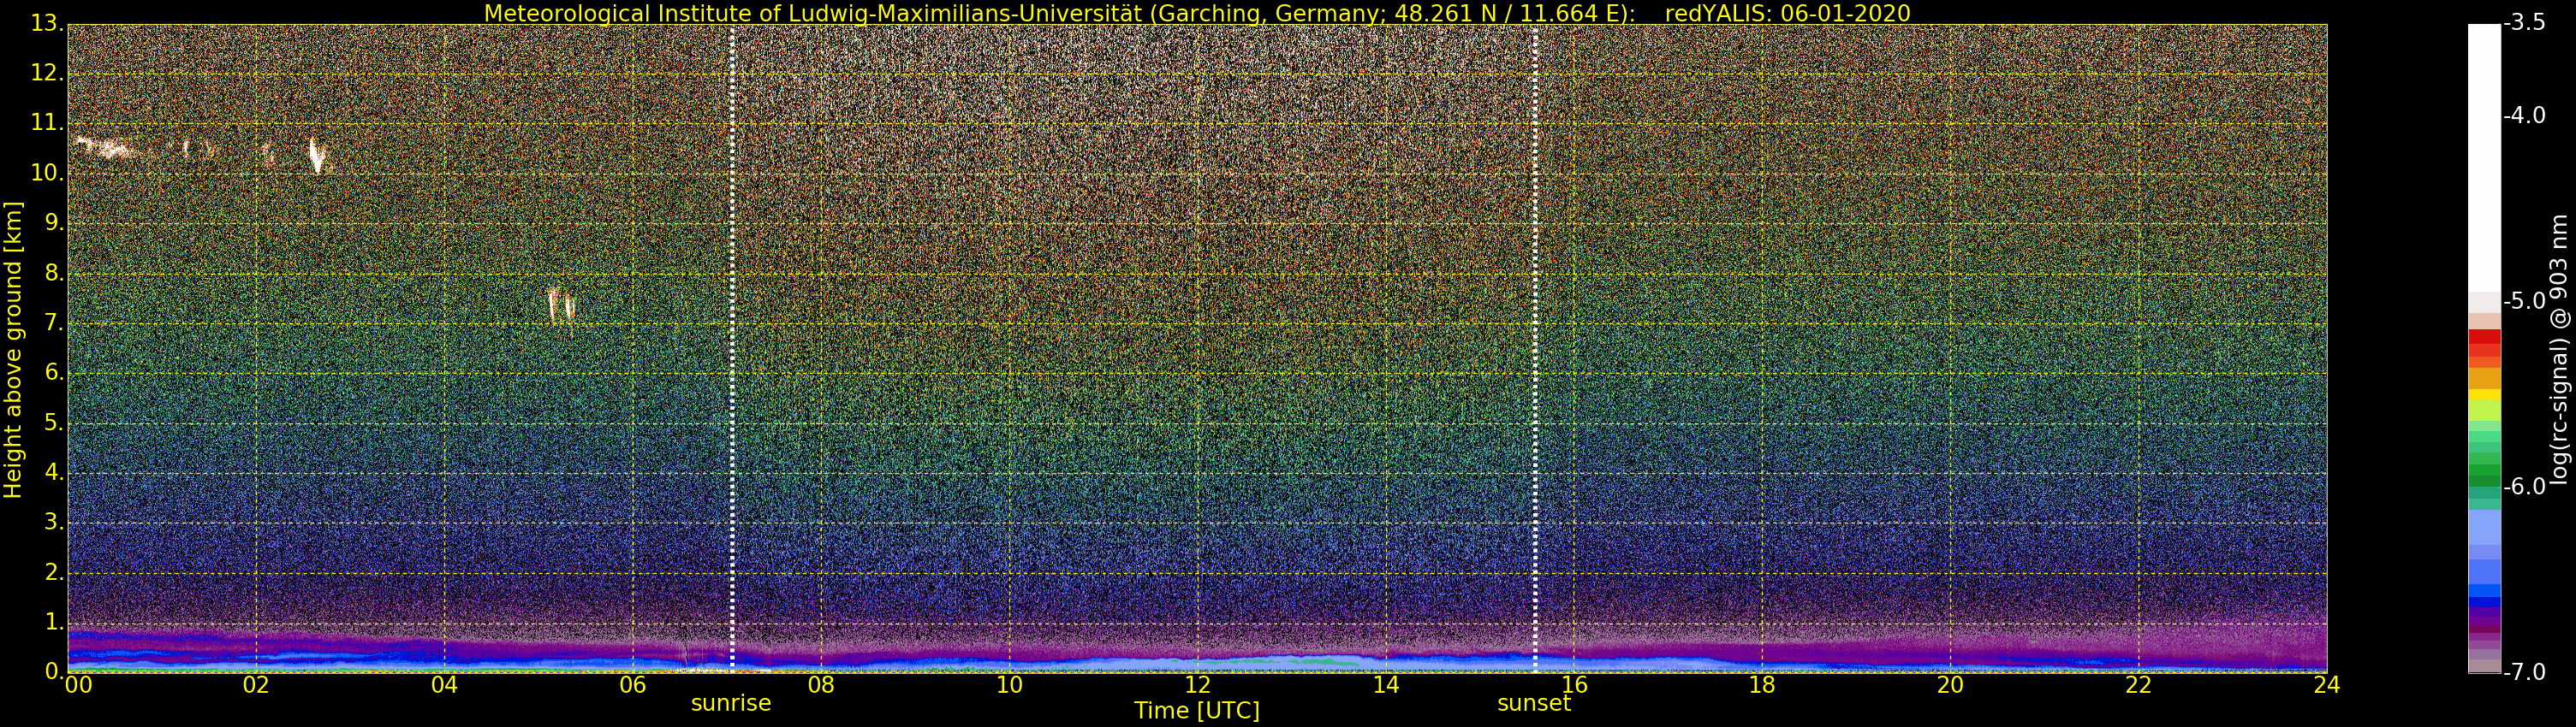This screenshot has width=2576, height=727.
Task: Click the height axis tick label 13
Action: tap(46, 24)
